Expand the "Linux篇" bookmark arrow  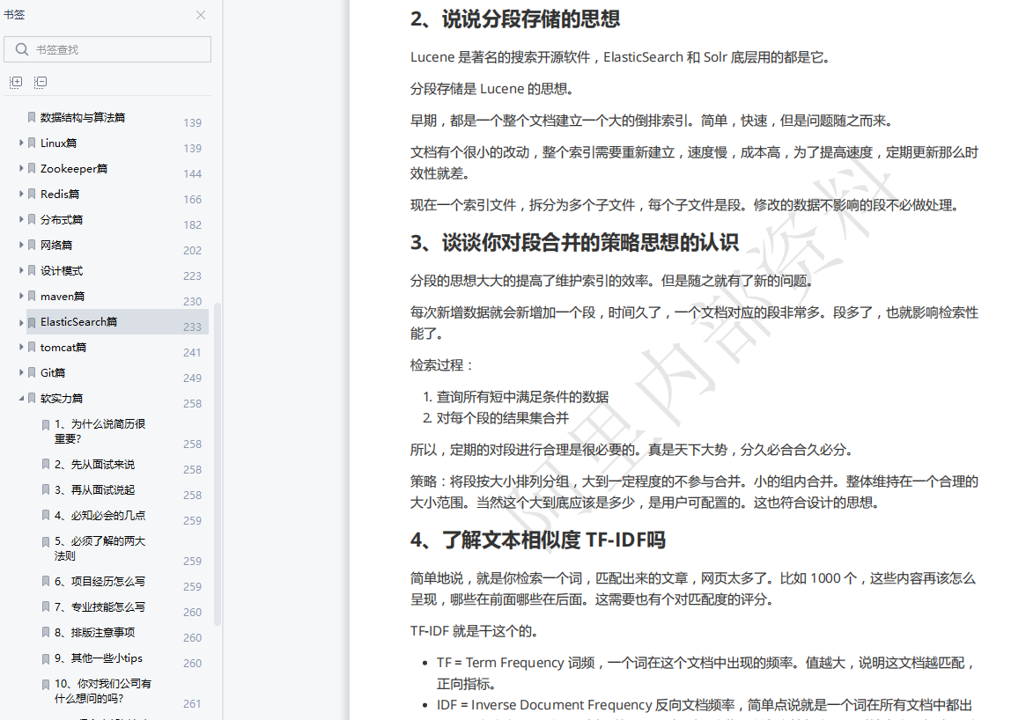20,143
